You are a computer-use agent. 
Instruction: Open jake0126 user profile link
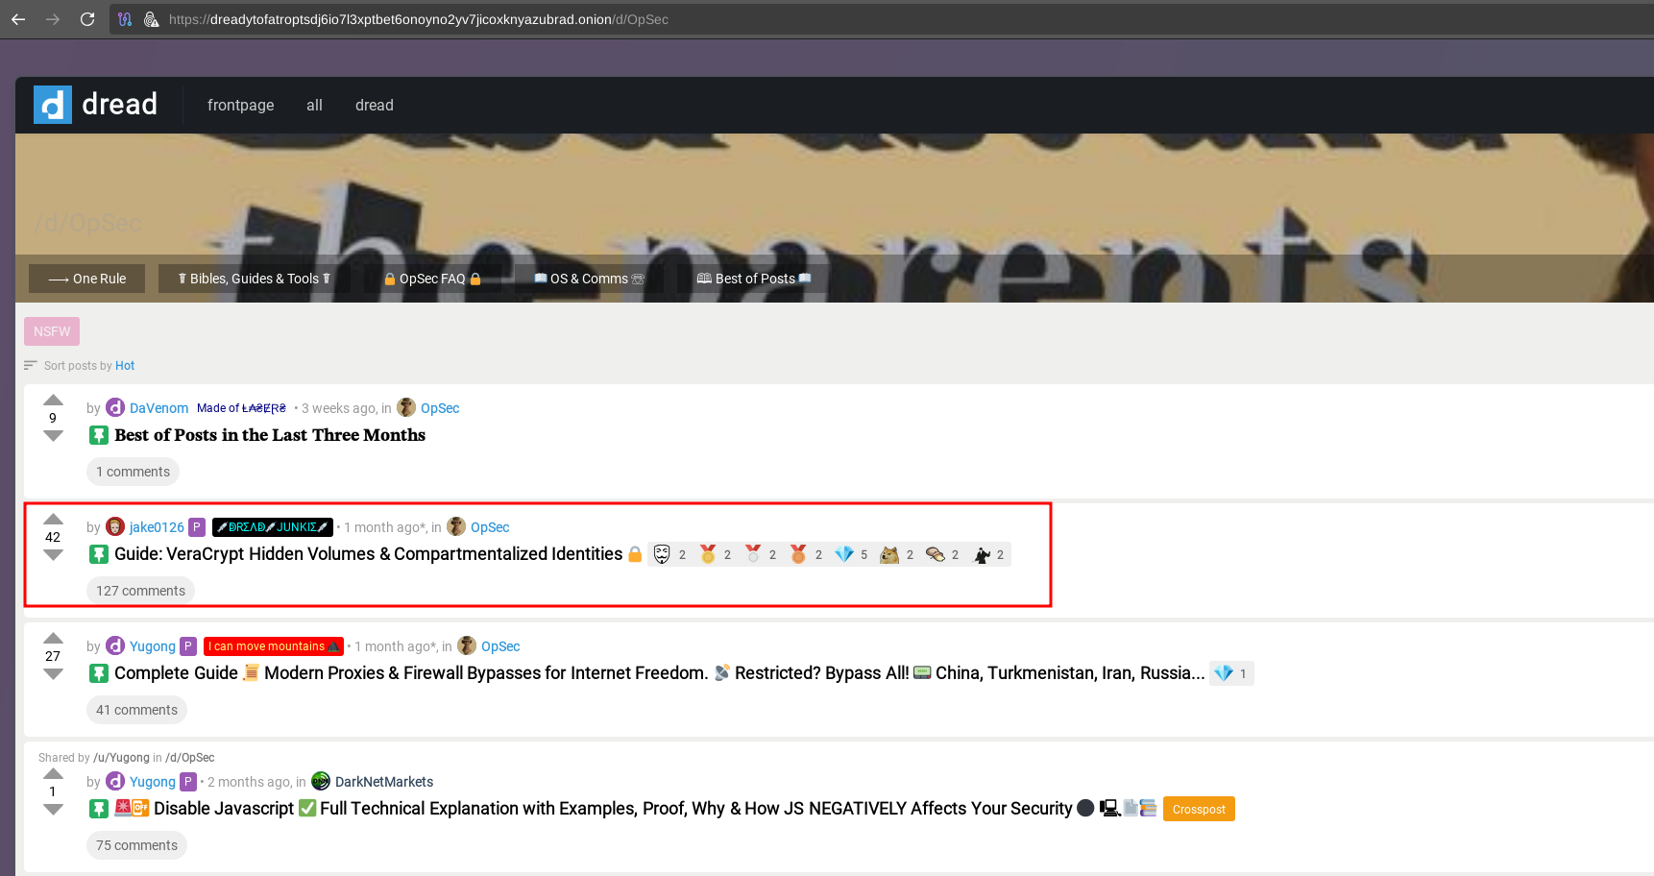click(x=157, y=527)
